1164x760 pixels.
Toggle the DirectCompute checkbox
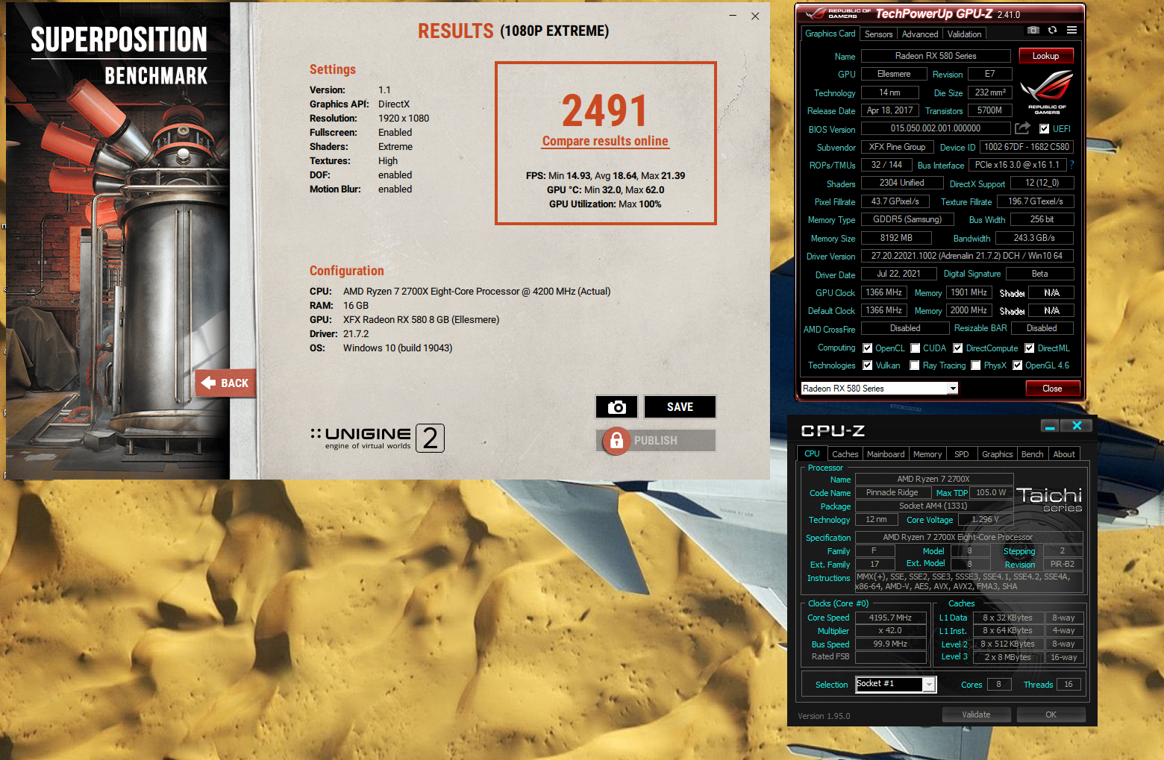[x=958, y=348]
